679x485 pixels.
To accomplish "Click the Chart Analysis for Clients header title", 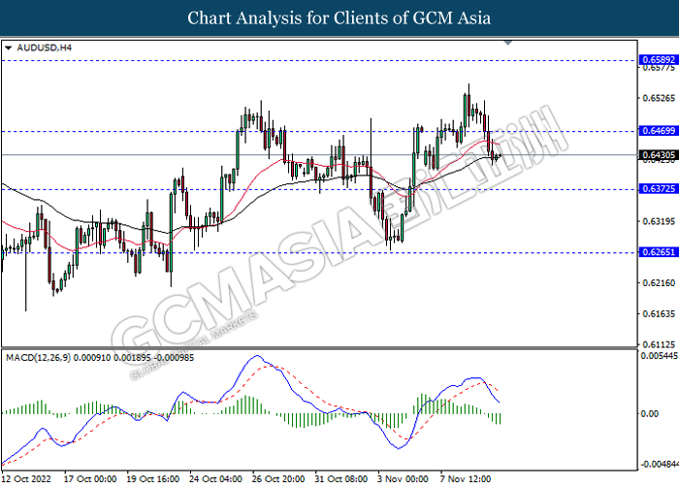I will (339, 18).
